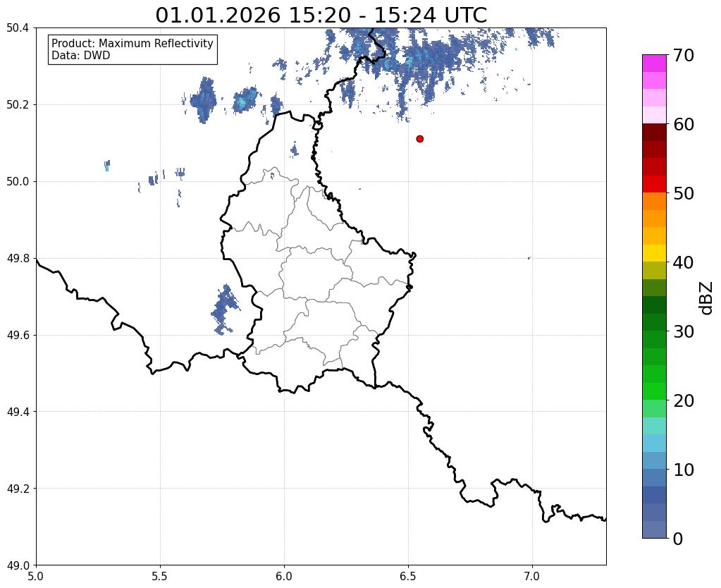Click the bright red colorbar segment near 50
This screenshot has width=721, height=588.
(654, 184)
